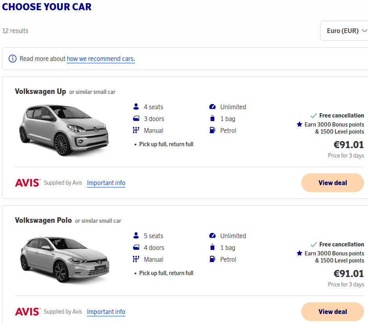Viewport: 368px width, 323px height.
Task: Click the free cancellation checkmark on the Volkswagen Polo
Action: tap(313, 244)
